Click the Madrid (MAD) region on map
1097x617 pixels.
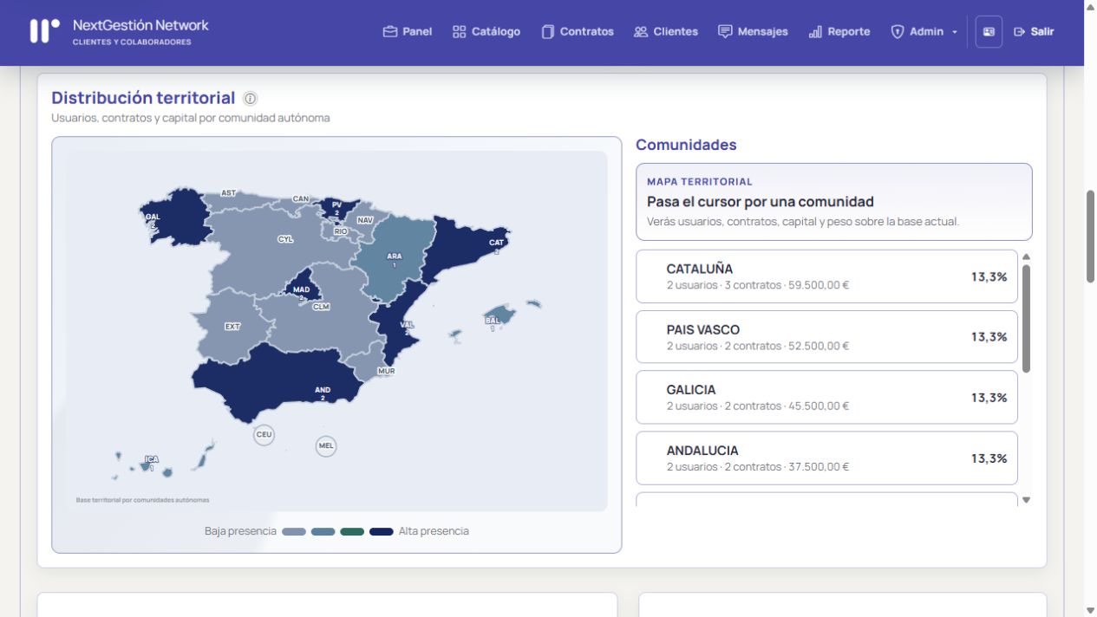(304, 288)
